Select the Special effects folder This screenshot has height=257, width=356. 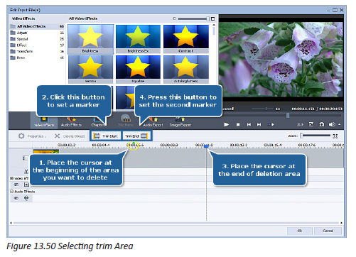click(x=37, y=39)
